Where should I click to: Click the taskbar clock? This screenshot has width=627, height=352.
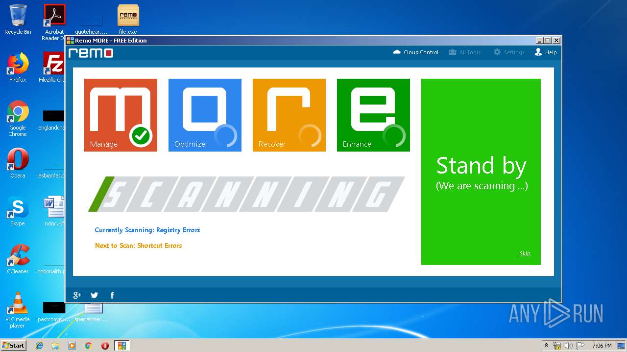[x=602, y=346]
